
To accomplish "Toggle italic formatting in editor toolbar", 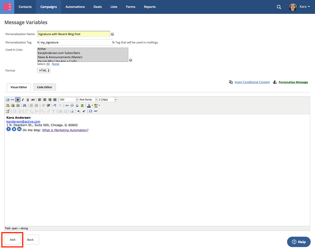I will point(23,100).
